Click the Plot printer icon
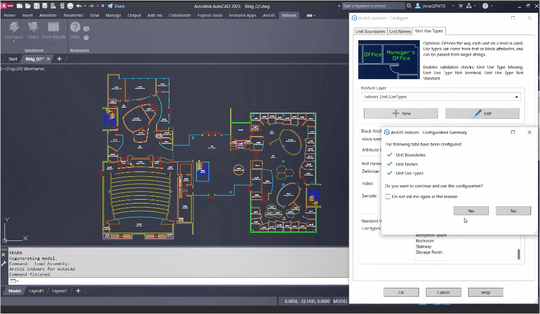The image size is (540, 314). coord(70,6)
